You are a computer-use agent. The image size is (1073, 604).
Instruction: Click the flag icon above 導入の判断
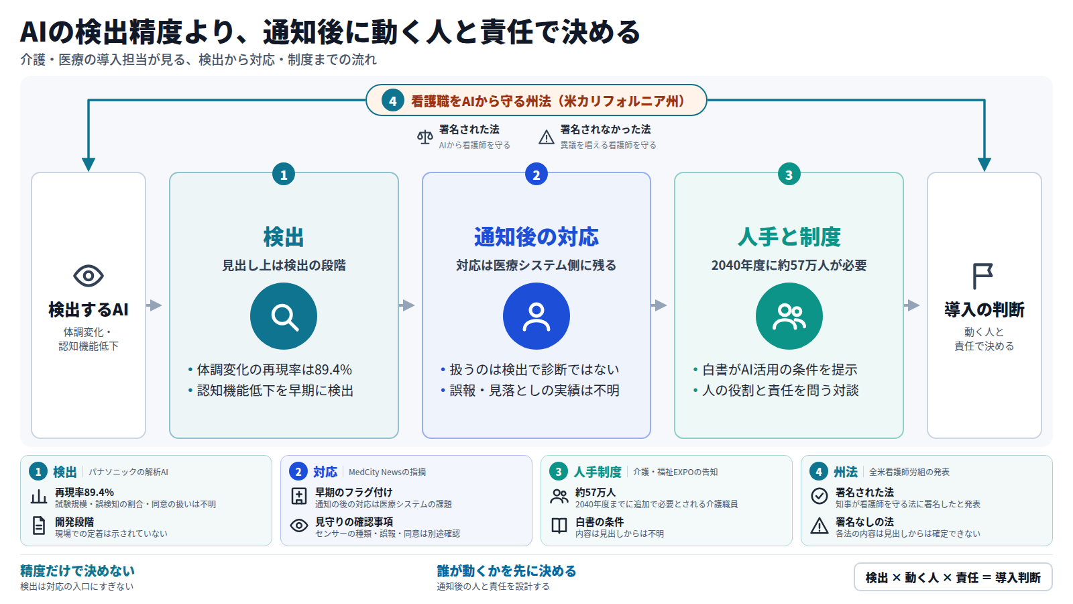pyautogui.click(x=982, y=276)
